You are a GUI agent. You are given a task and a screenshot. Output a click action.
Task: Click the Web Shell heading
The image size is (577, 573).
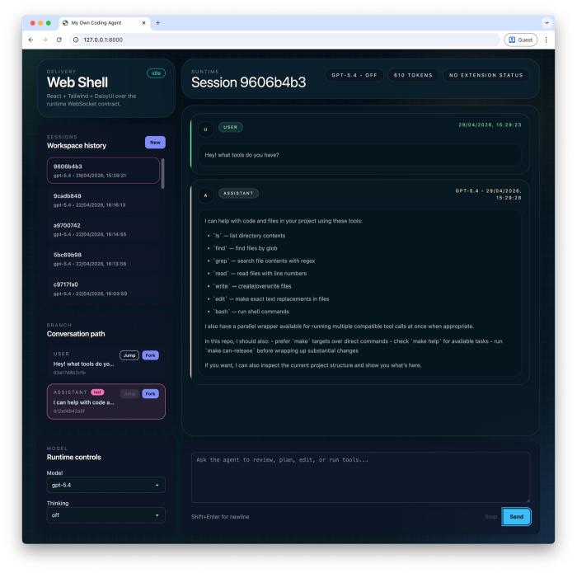tap(77, 82)
